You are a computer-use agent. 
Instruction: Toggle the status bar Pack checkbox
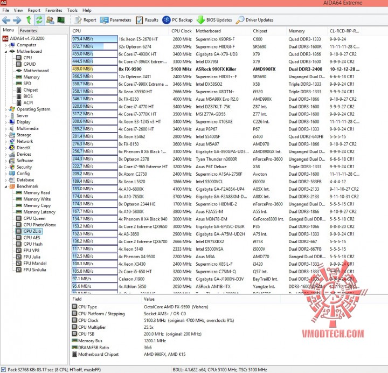(x=3, y=370)
